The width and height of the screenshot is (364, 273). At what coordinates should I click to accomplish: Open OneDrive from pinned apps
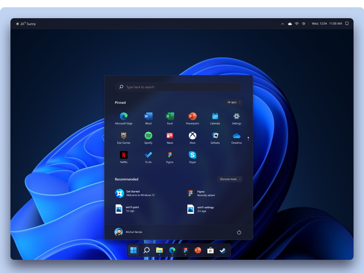237,136
